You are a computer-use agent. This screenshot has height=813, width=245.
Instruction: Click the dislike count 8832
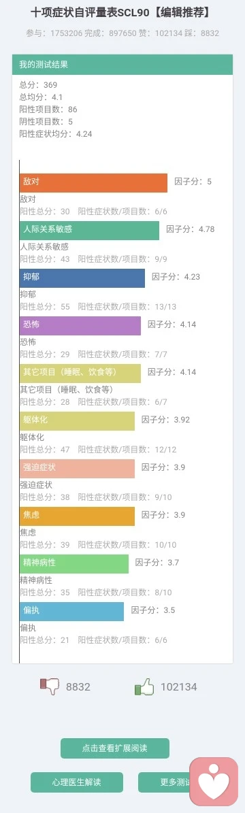coord(78,687)
